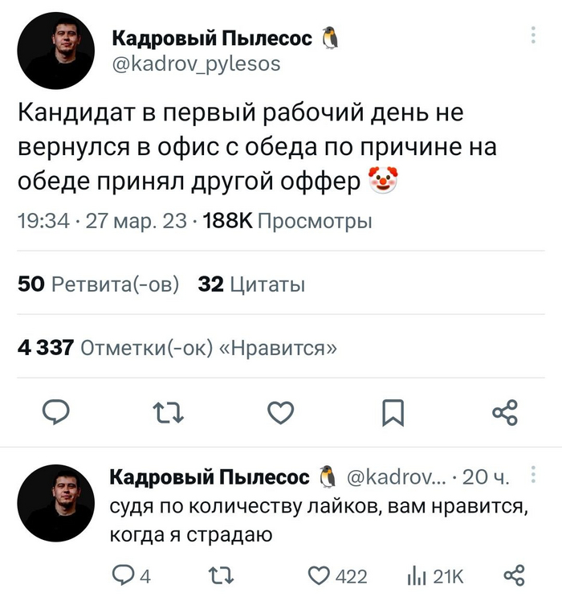Like the main tweet with heart icon

[280, 414]
